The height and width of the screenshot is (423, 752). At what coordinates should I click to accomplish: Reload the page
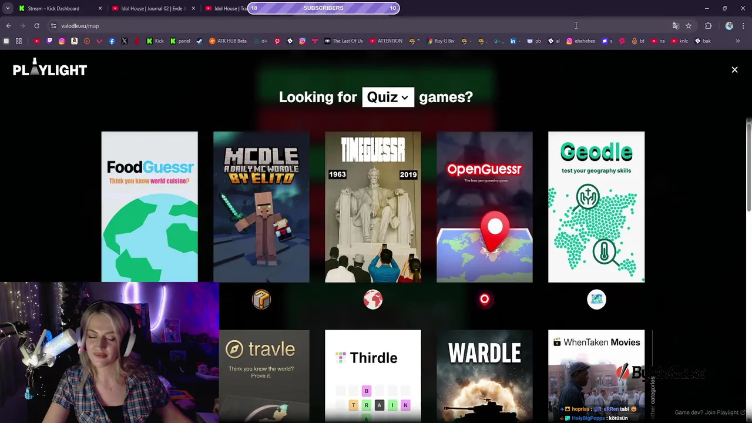pos(36,26)
